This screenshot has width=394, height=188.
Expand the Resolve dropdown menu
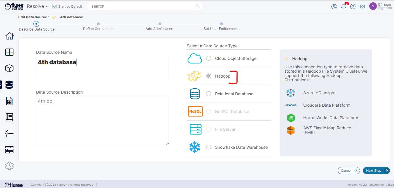(37, 6)
